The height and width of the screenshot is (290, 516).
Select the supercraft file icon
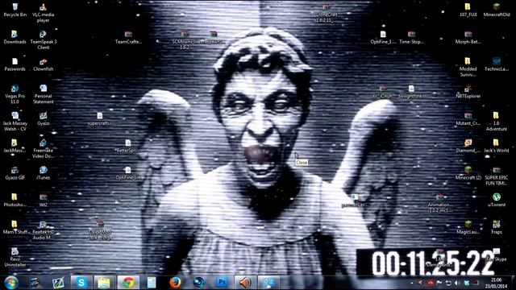99,118
